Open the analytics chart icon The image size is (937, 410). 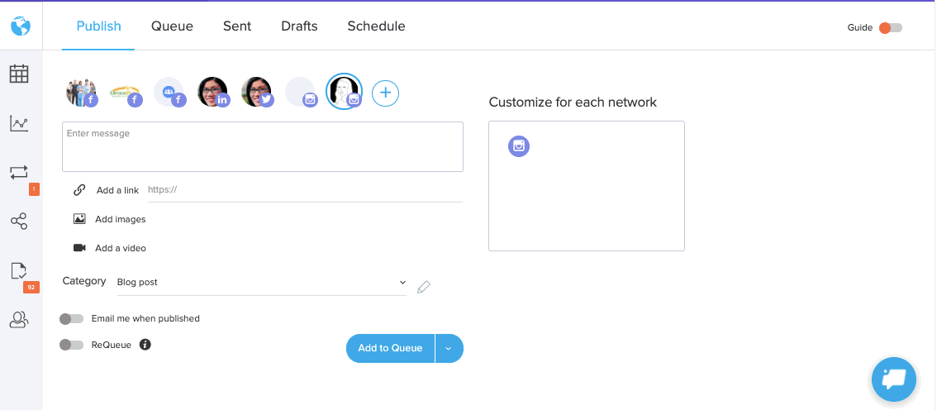click(18, 124)
